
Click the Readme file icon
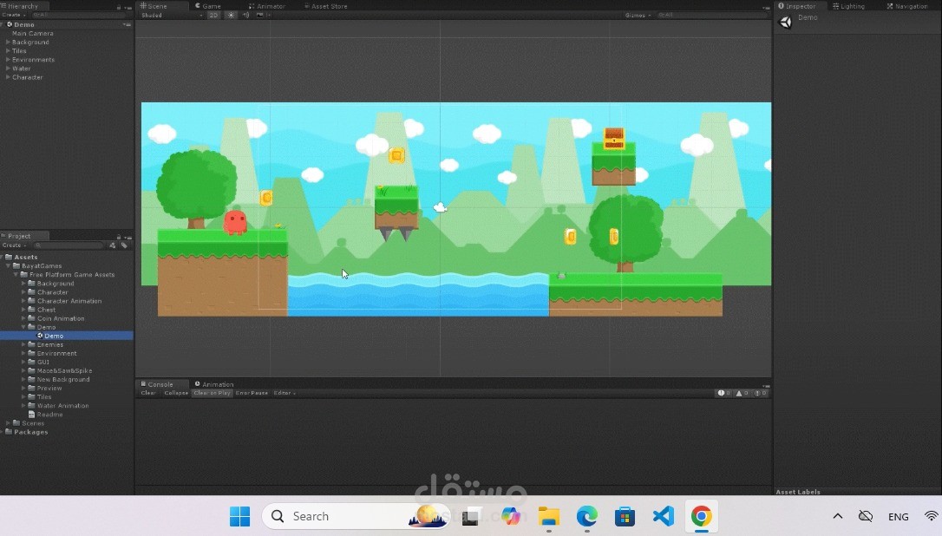coord(32,415)
